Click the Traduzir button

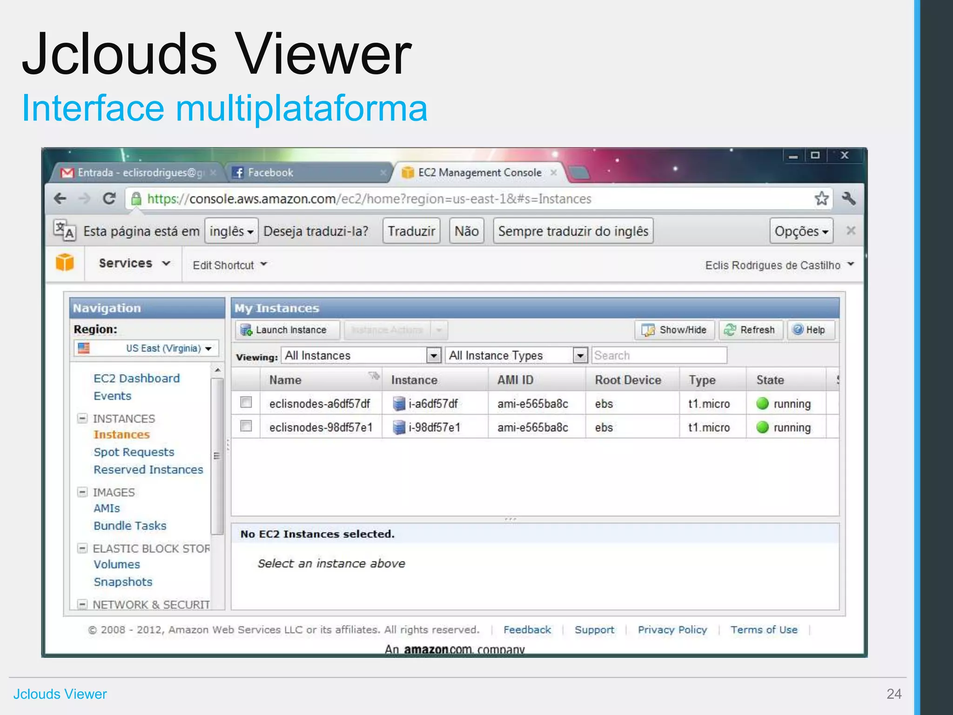click(x=411, y=231)
